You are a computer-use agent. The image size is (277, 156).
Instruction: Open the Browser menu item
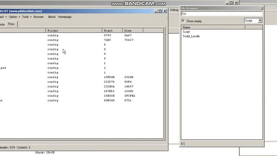[x=39, y=17]
